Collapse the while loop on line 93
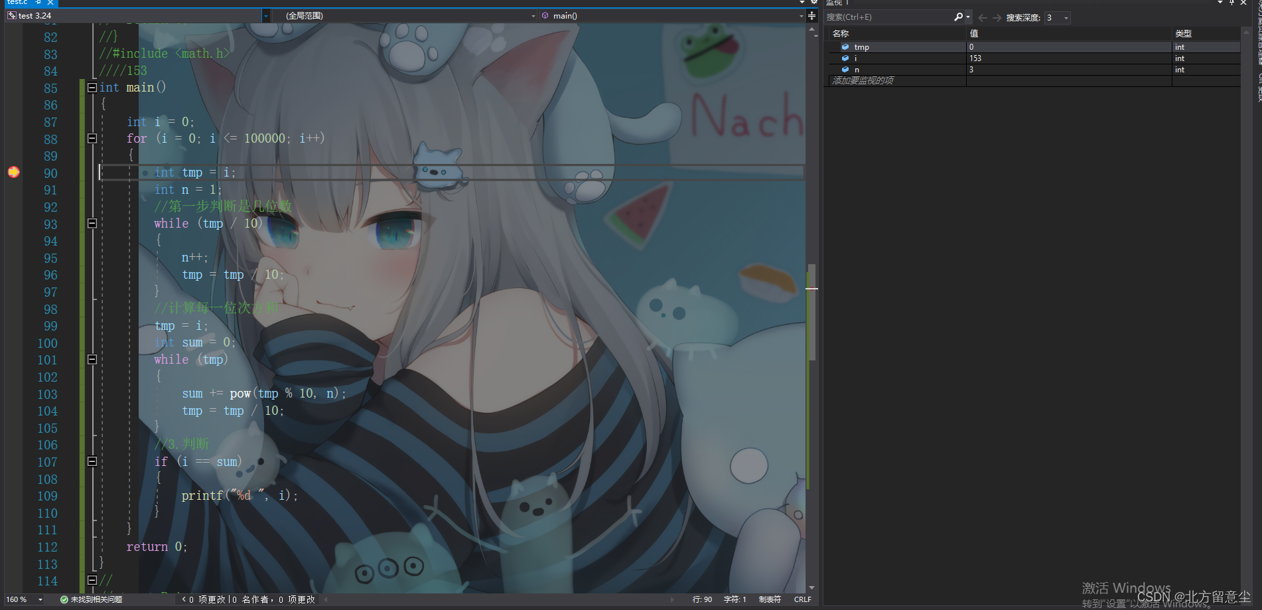The image size is (1262, 610). point(92,224)
